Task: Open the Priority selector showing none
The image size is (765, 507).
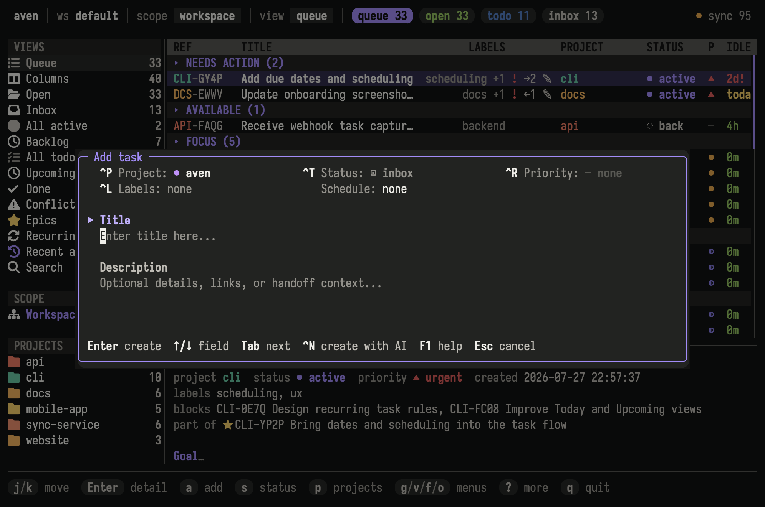Action: [563, 173]
